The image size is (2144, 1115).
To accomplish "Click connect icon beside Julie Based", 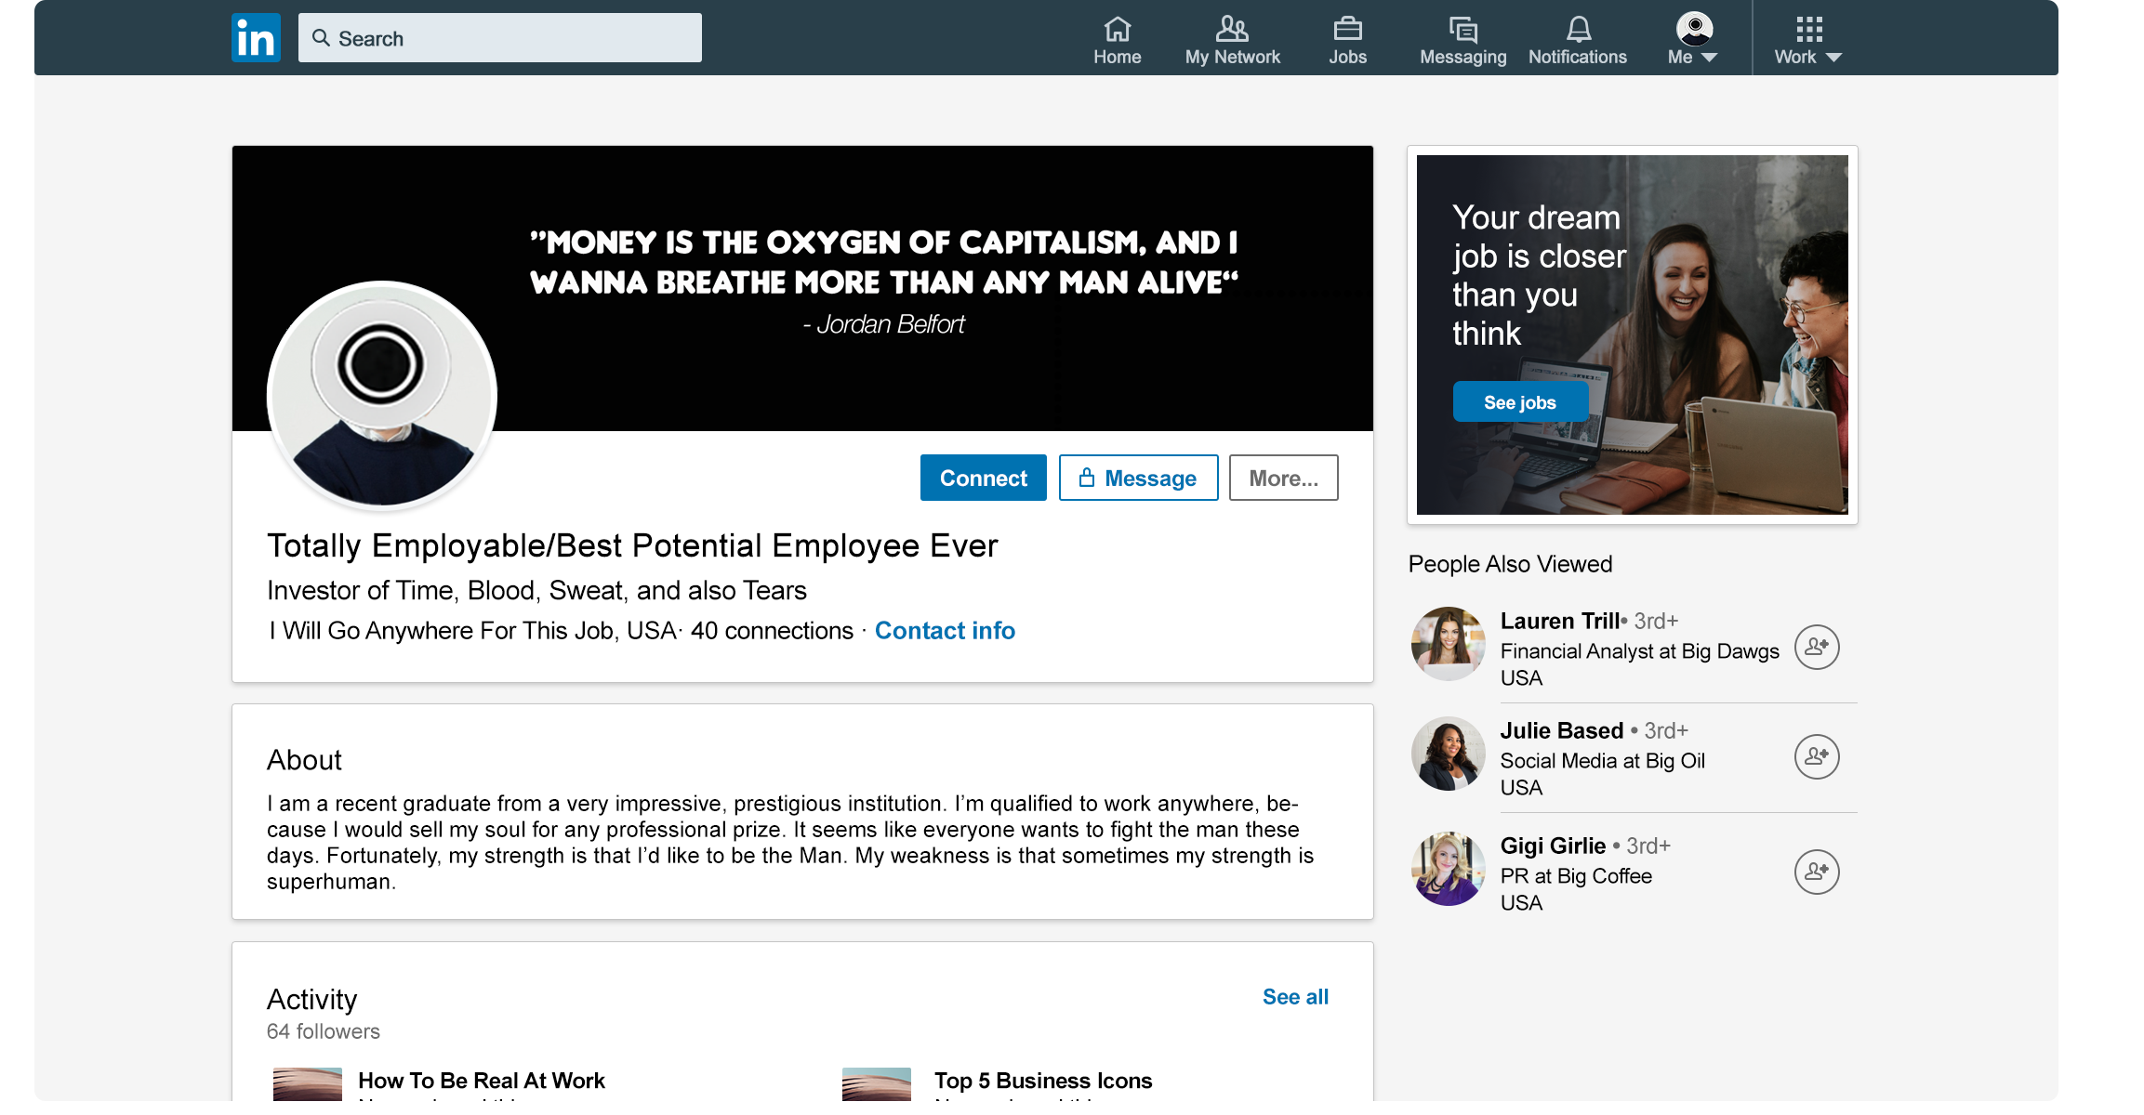I will [x=1816, y=756].
